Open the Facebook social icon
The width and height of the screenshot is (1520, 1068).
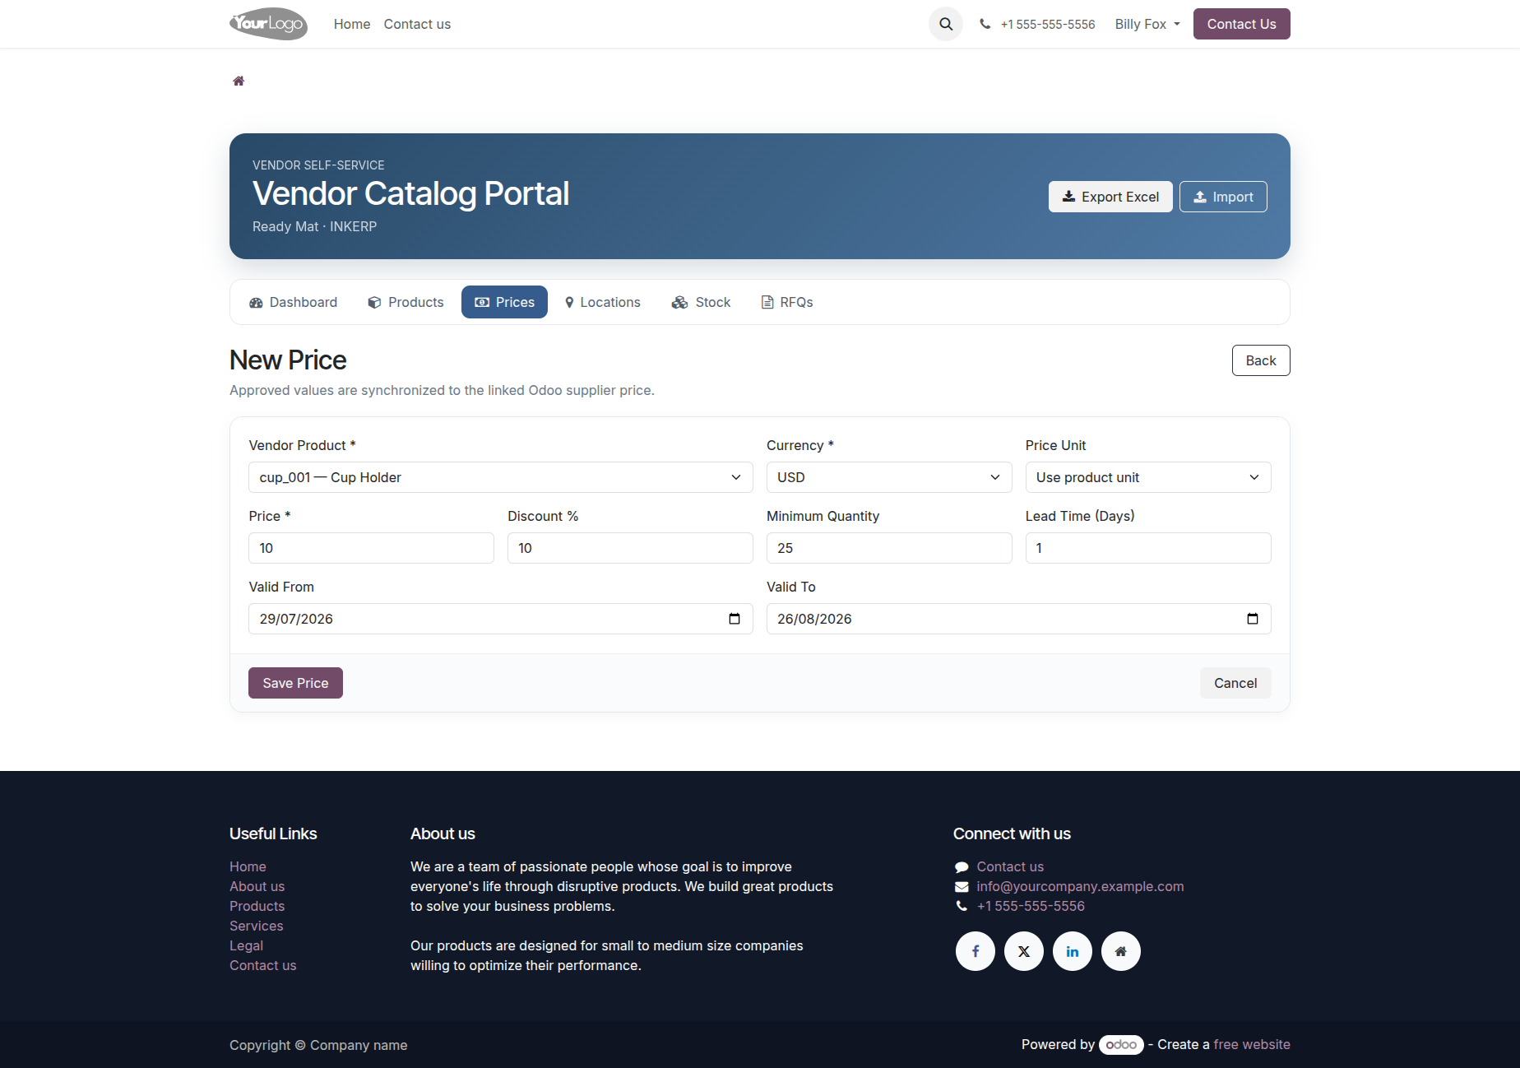(975, 951)
